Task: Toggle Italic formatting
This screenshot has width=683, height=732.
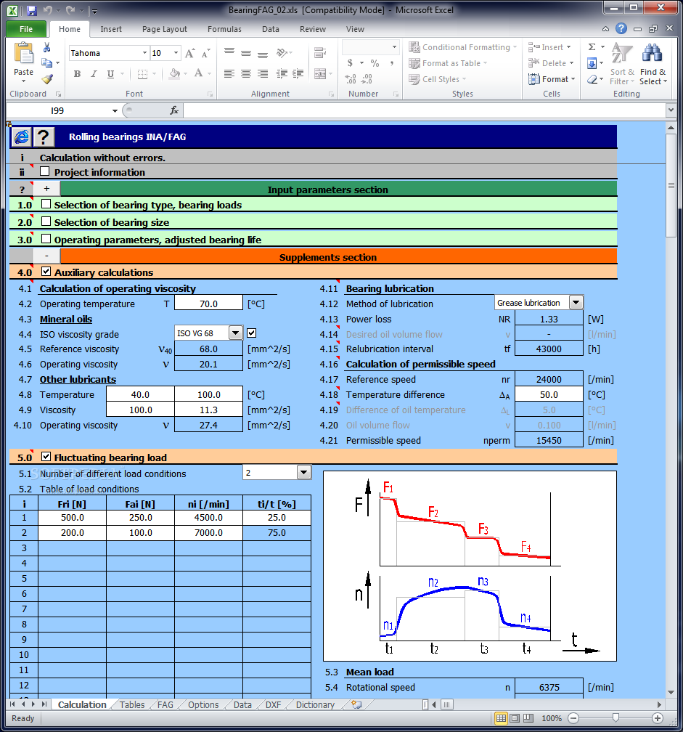Action: [x=94, y=74]
